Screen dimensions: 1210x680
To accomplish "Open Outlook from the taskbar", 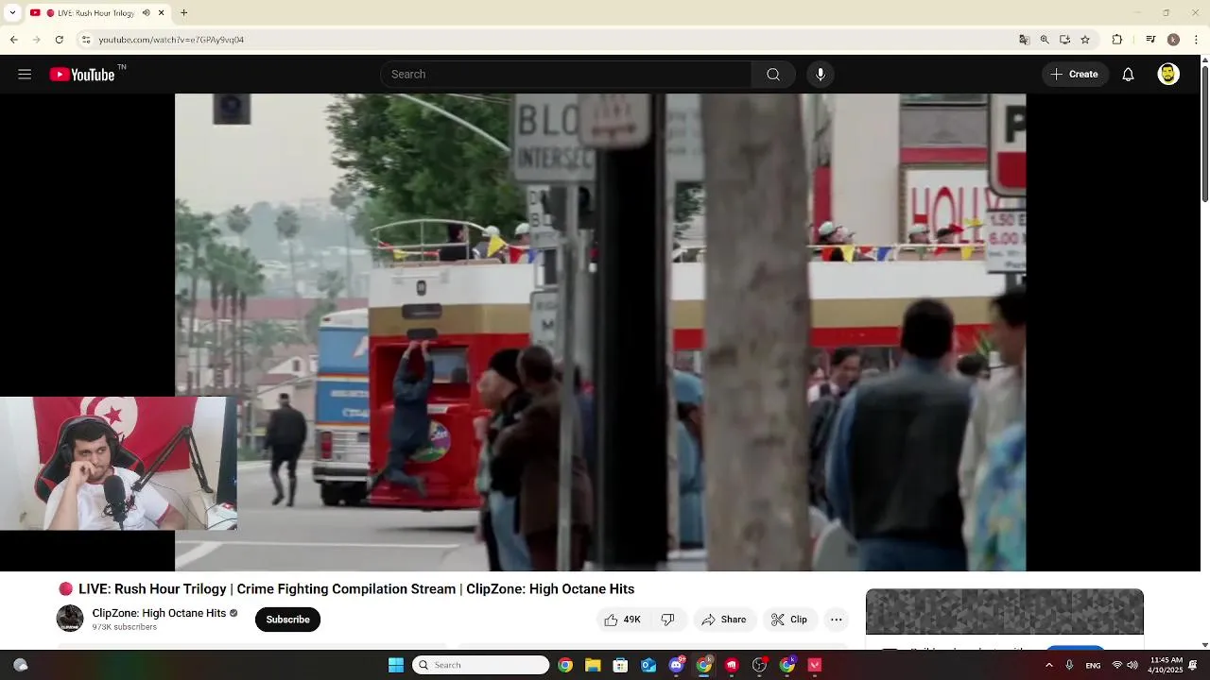I will [648, 665].
